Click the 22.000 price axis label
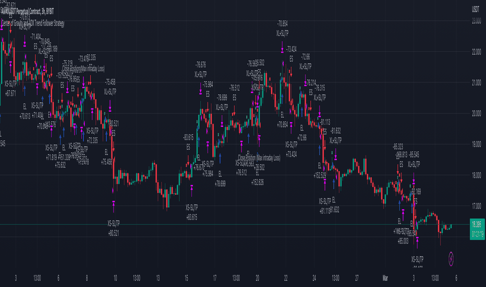Image resolution: width=486 pixels, height=287 pixels. pyautogui.click(x=476, y=52)
